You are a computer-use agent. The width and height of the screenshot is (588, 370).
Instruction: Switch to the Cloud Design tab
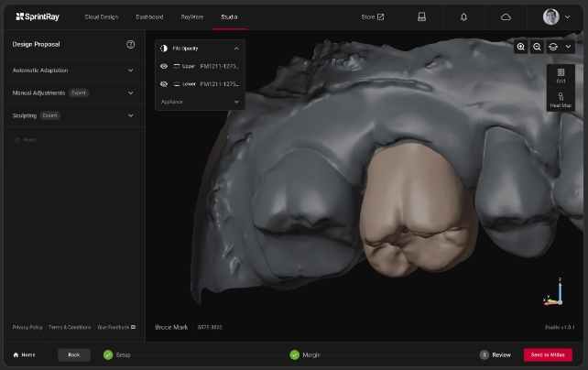click(102, 16)
